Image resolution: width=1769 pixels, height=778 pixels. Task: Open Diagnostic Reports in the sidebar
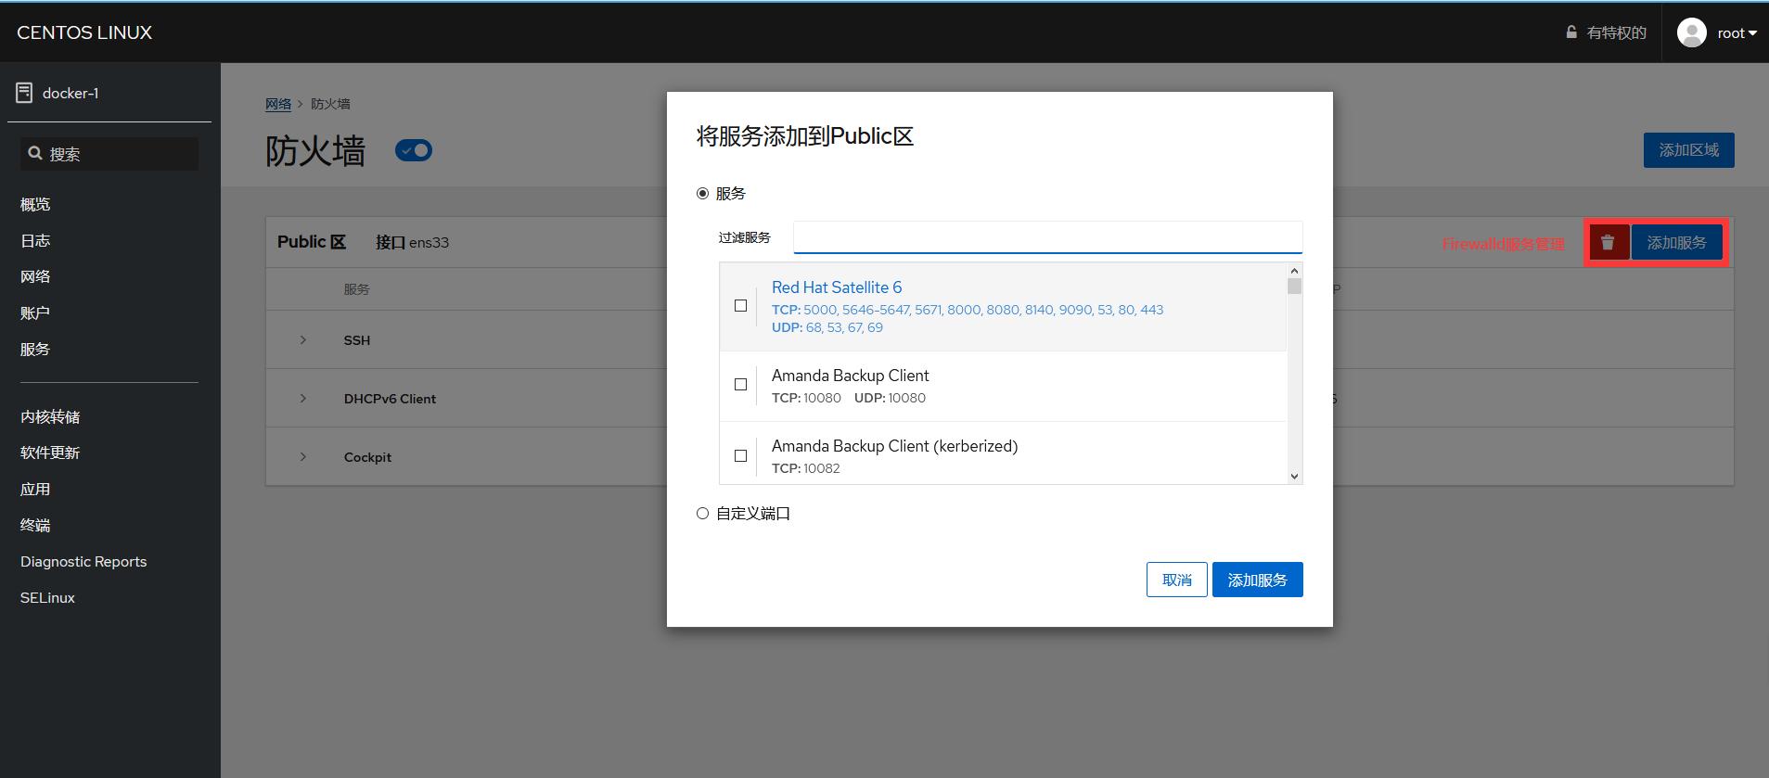(x=83, y=562)
